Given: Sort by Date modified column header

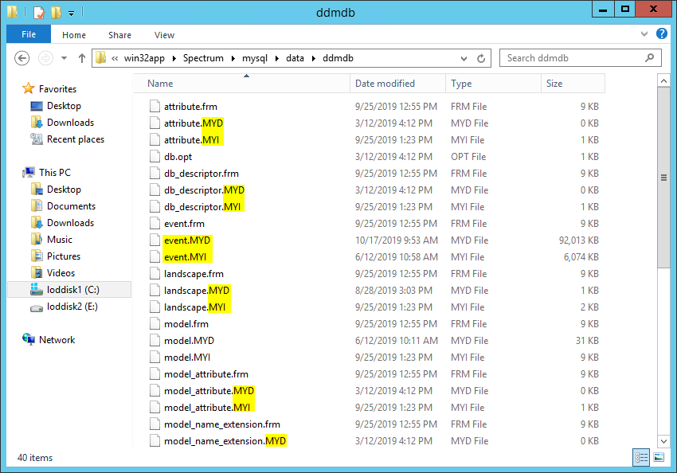Looking at the screenshot, I should click(x=385, y=84).
